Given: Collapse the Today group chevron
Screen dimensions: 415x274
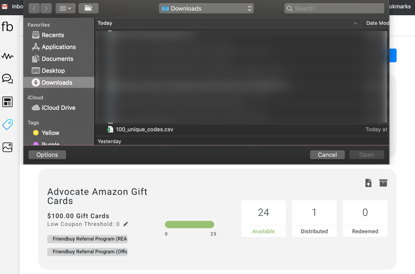Looking at the screenshot, I should coord(355,23).
